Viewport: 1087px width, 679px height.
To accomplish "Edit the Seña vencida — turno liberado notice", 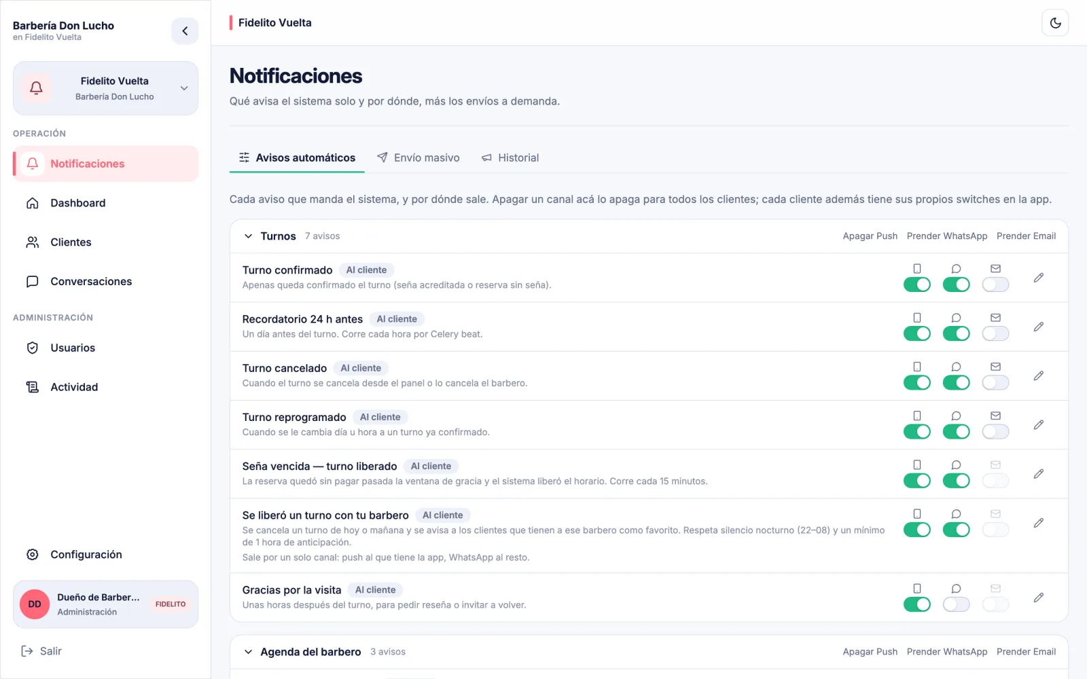I will tap(1038, 474).
